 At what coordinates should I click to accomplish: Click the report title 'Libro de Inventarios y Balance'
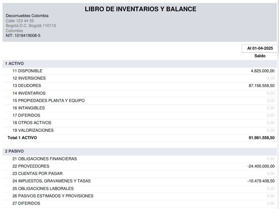[x=140, y=9]
